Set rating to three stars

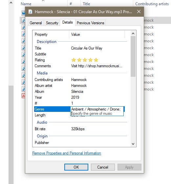click(x=85, y=60)
